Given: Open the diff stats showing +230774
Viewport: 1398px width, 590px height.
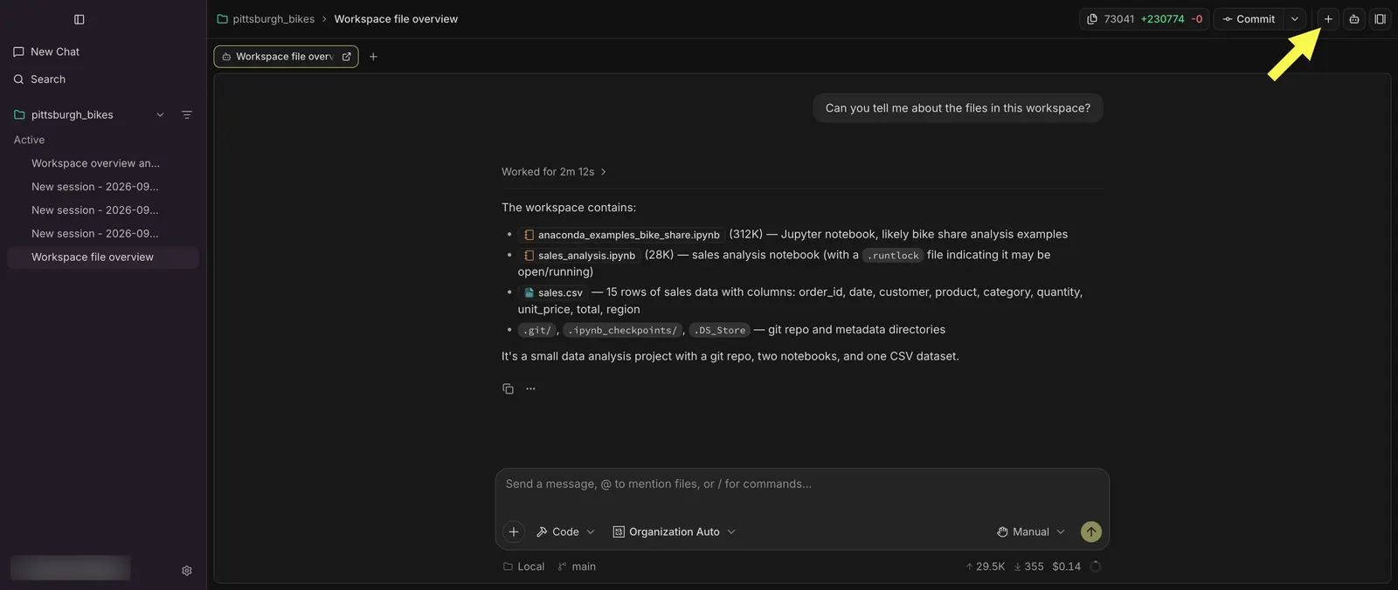Looking at the screenshot, I should [1145, 19].
